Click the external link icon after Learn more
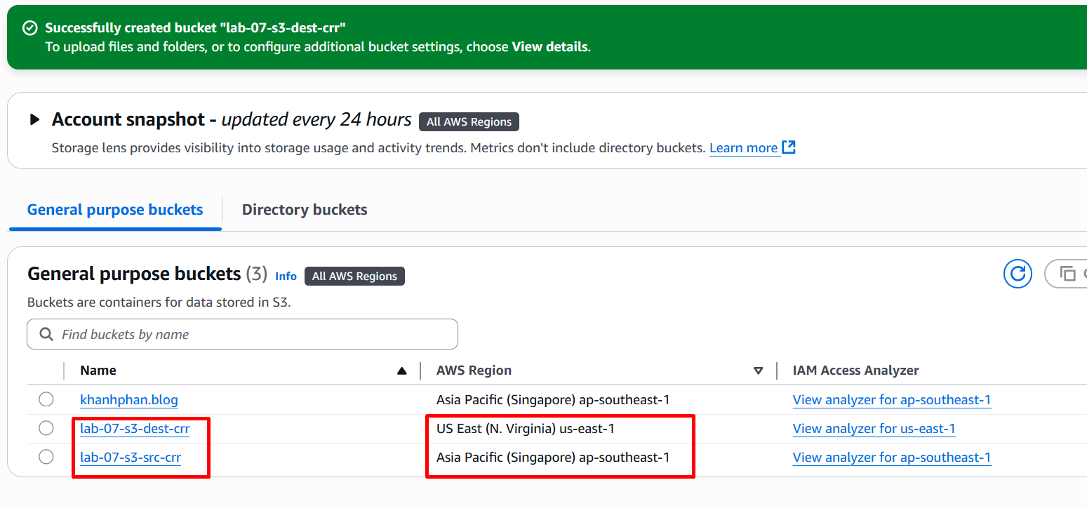 pyautogui.click(x=789, y=147)
